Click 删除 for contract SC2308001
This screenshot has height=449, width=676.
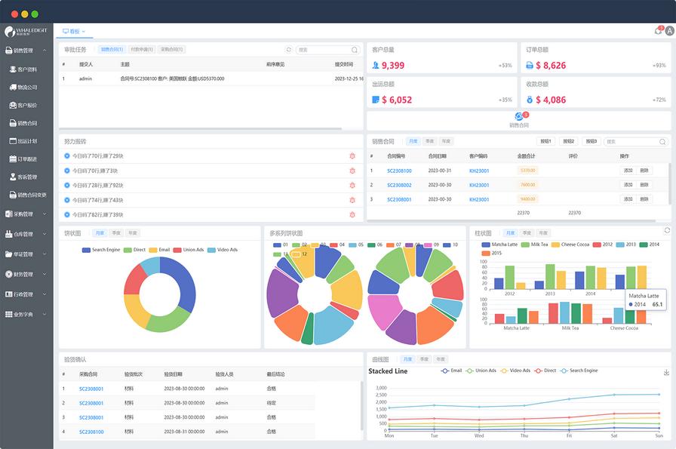[644, 199]
